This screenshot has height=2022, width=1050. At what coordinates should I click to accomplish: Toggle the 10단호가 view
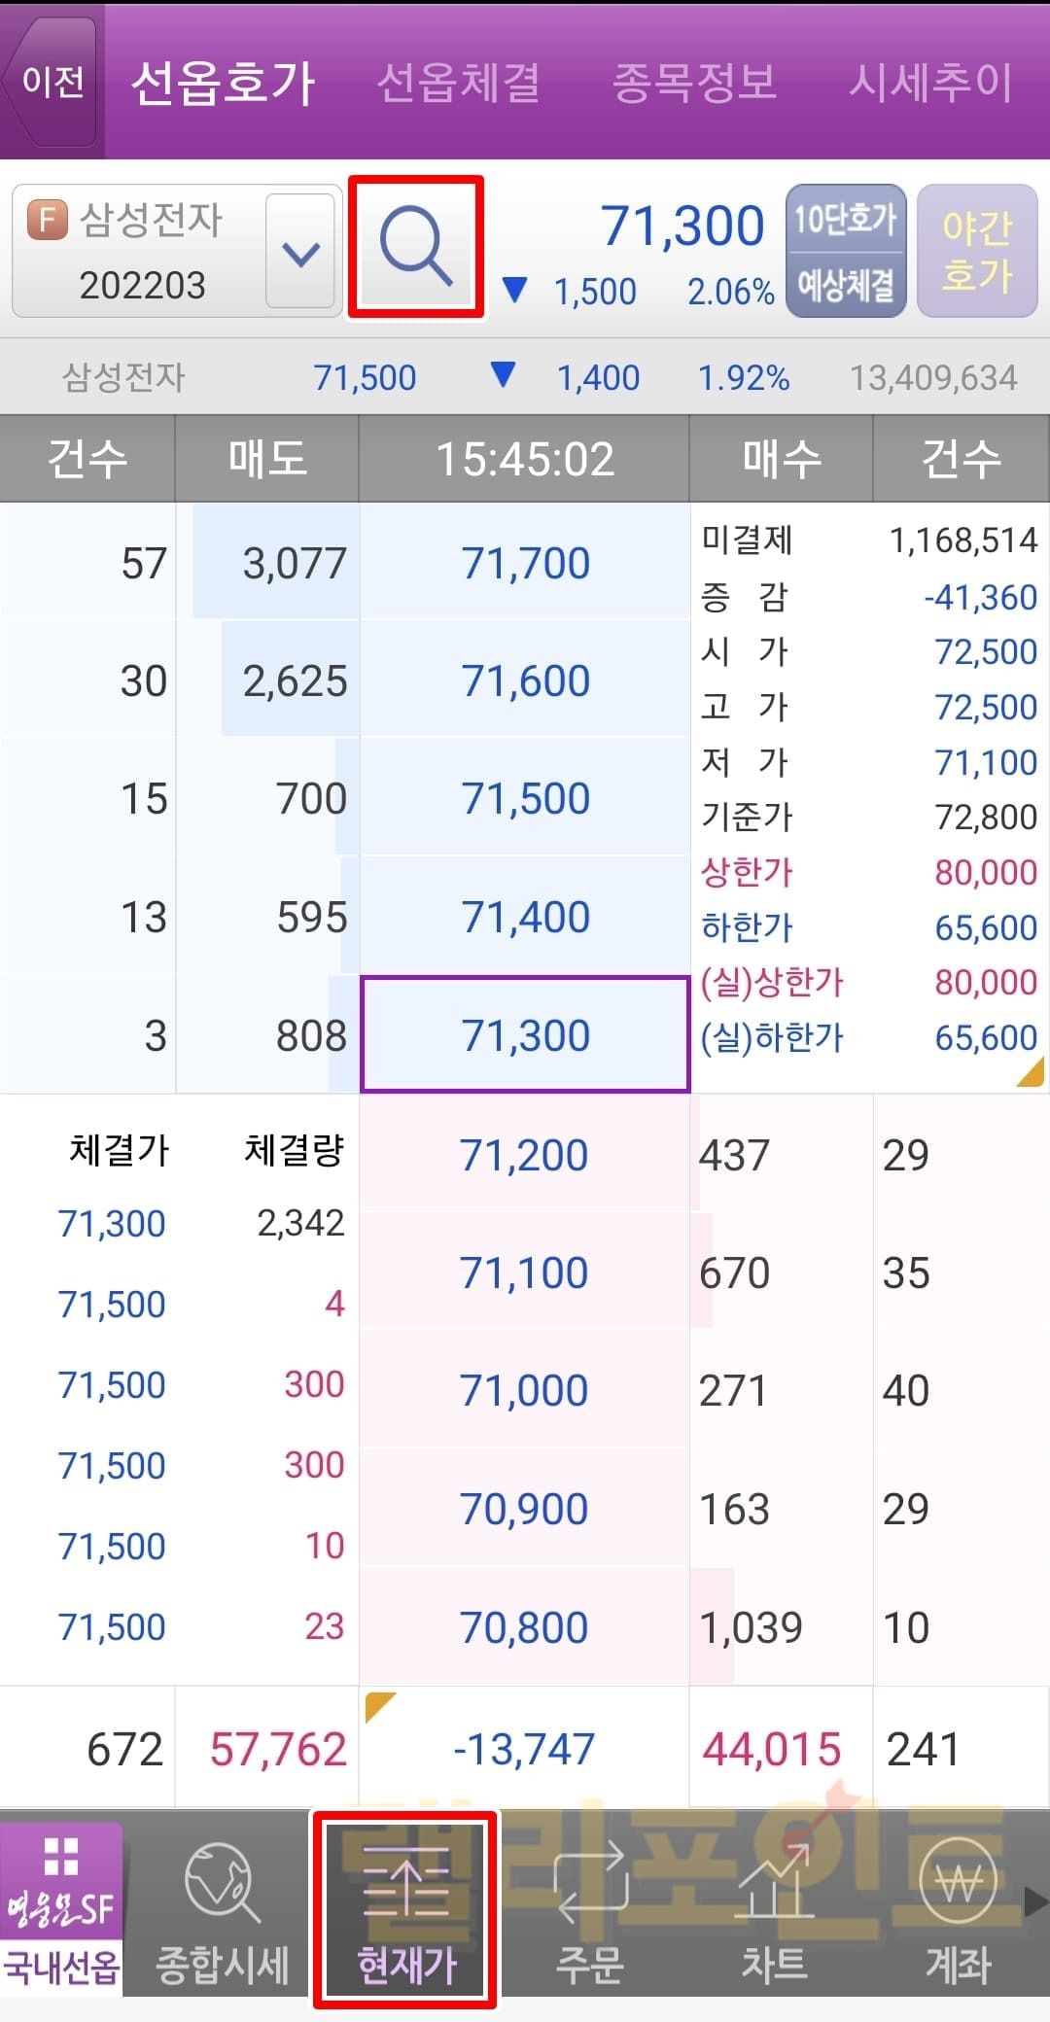tap(845, 220)
